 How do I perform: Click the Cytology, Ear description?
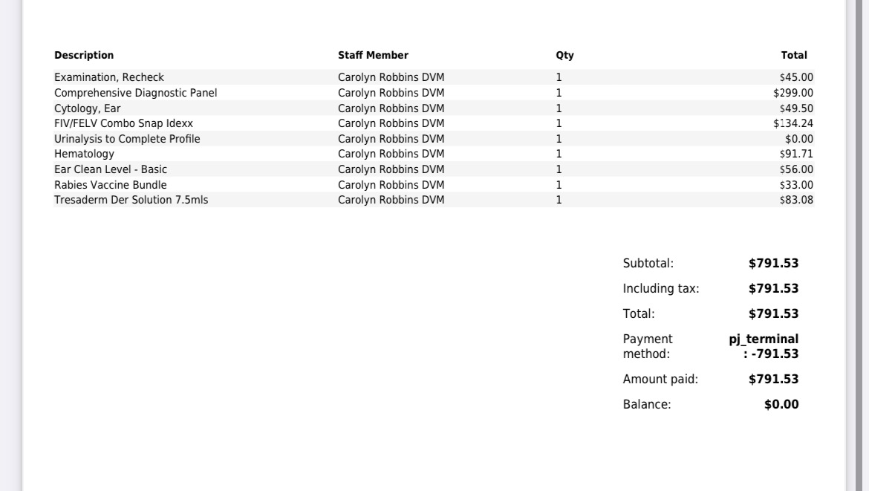tap(88, 108)
